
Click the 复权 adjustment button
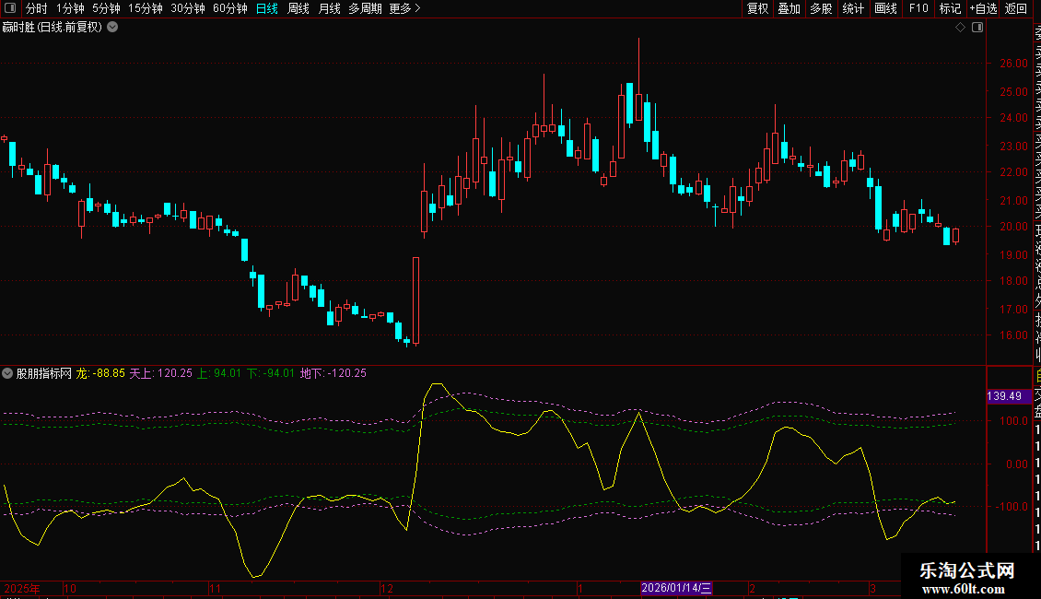tap(757, 8)
